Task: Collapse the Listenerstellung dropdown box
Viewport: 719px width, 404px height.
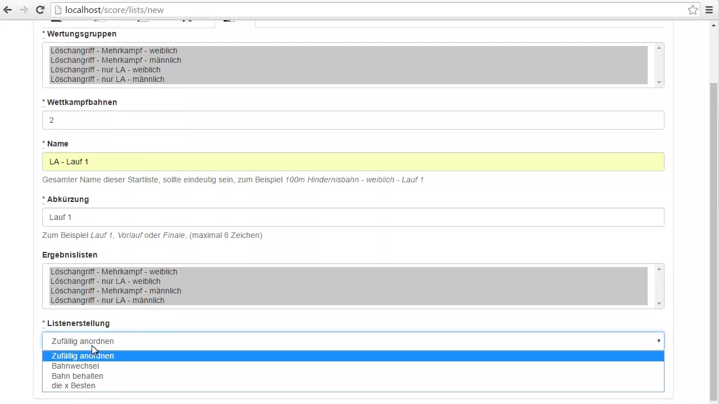Action: [x=353, y=341]
